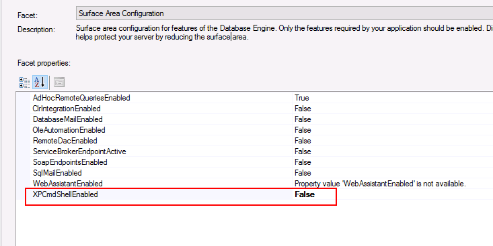This screenshot has width=493, height=246.
Task: Select the OleAutomationEnabled property
Action: click(69, 130)
